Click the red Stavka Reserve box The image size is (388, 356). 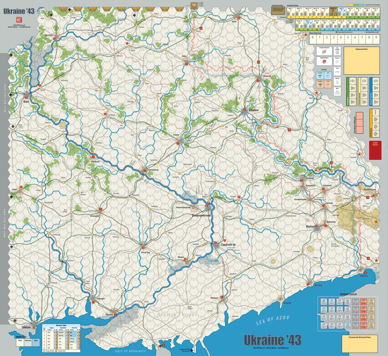376,150
